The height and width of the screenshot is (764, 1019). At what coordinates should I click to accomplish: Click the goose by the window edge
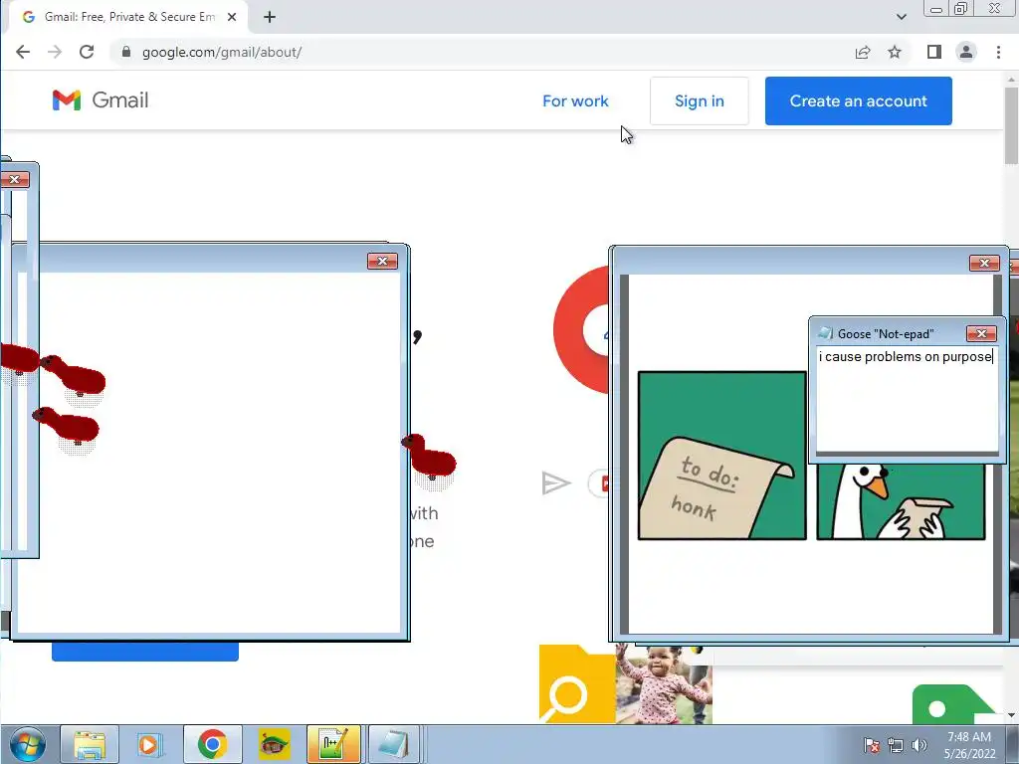click(x=430, y=458)
